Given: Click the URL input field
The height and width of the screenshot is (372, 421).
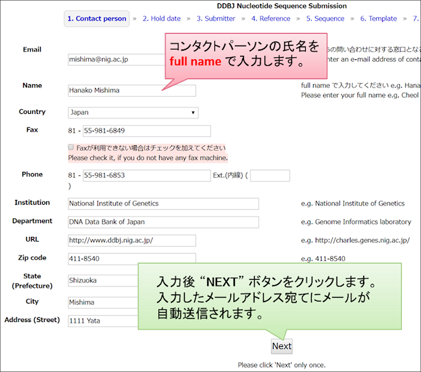Looking at the screenshot, I should point(132,240).
